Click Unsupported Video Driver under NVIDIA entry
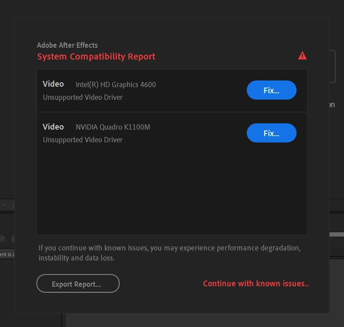This screenshot has width=344, height=327. click(83, 140)
